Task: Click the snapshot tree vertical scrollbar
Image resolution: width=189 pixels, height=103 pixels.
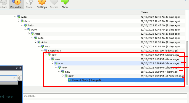Action: click(187, 63)
